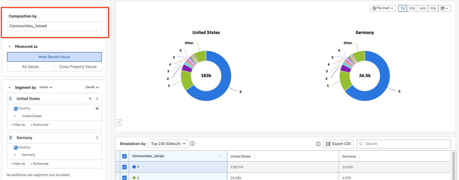Viewport: 459px width, 180px height.
Task: Click the info icon beside Breakdown by
Action: click(x=193, y=144)
